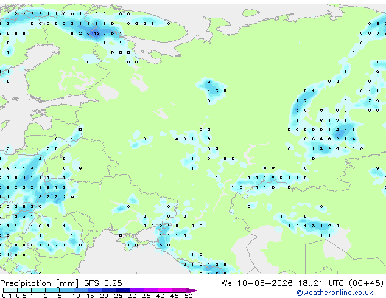
Task: Click the date '10-06-2026' in the footer
Action: pyautogui.click(x=265, y=283)
